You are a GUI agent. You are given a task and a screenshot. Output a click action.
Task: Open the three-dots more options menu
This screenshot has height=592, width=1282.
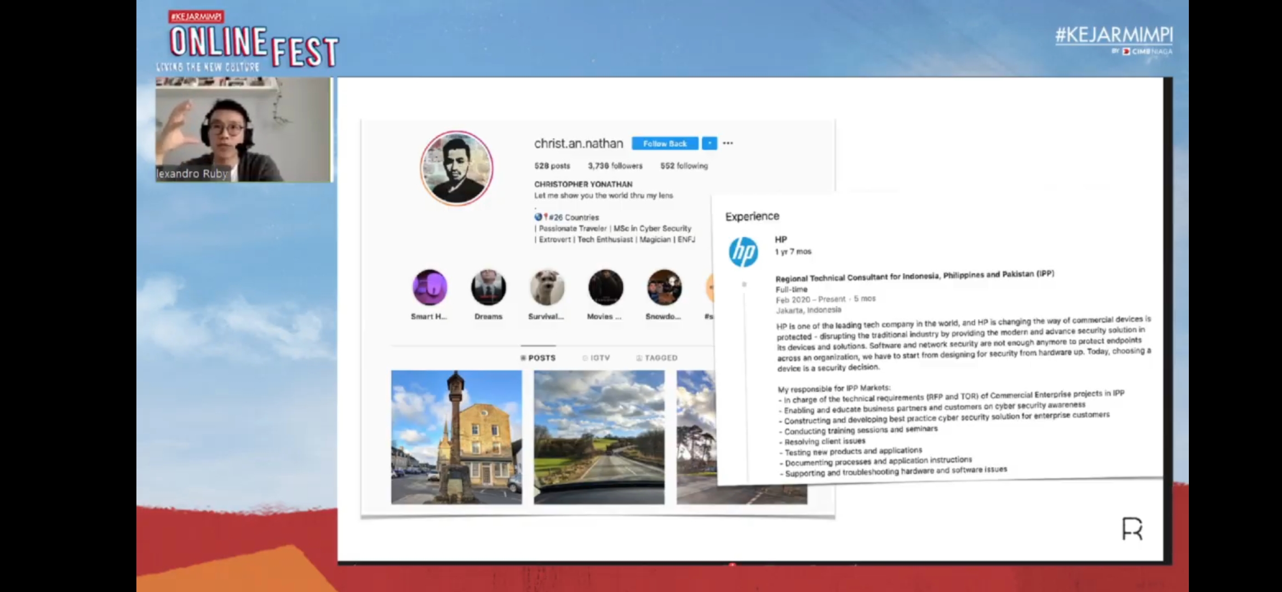coord(728,143)
